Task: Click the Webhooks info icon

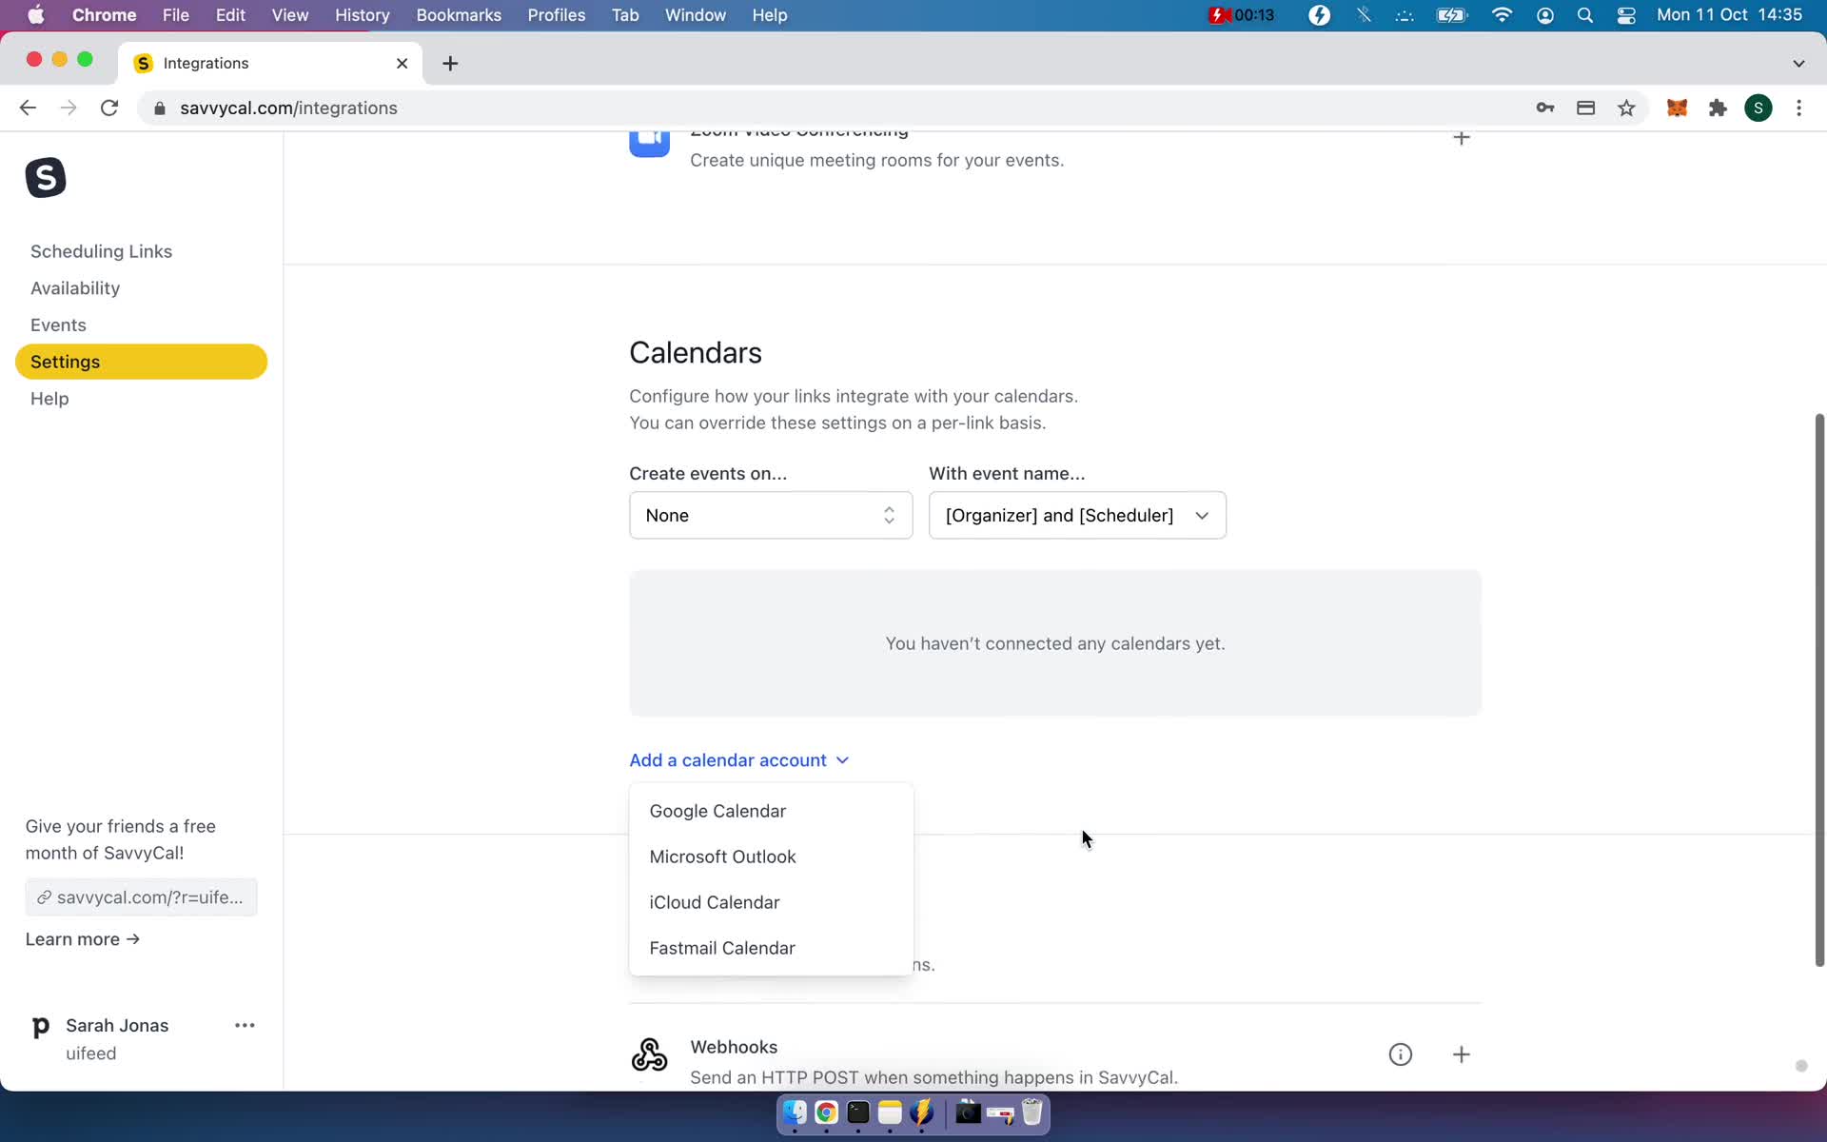Action: click(1401, 1053)
